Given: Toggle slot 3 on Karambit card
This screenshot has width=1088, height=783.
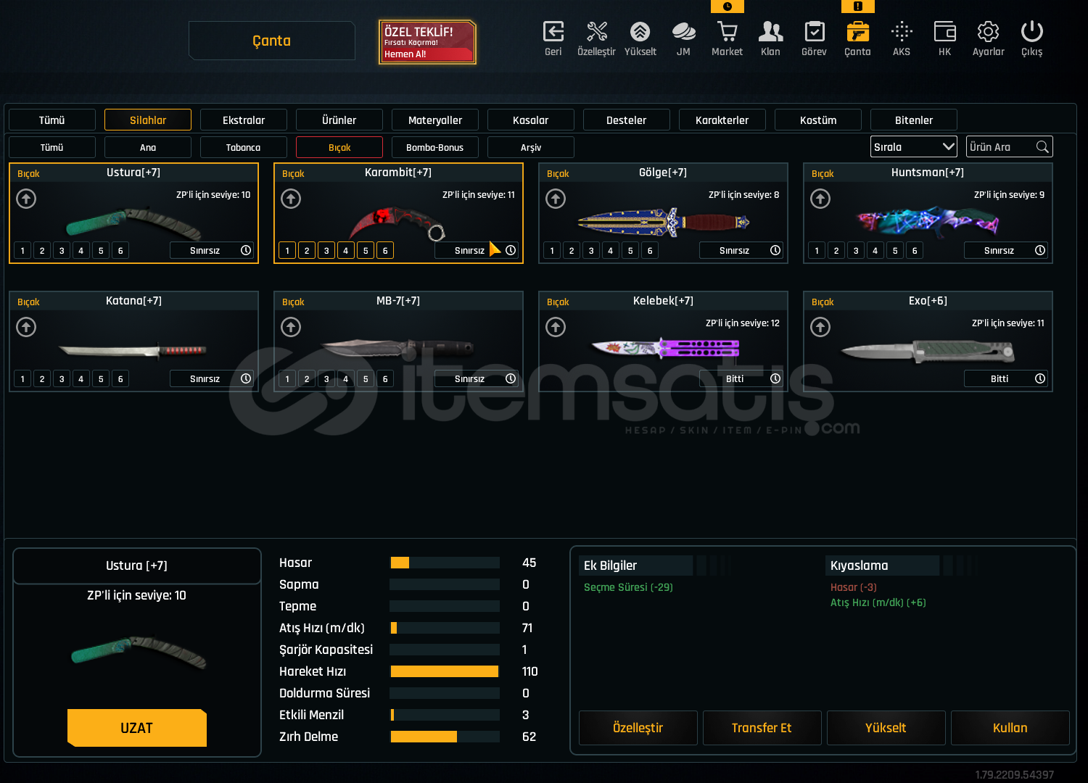Looking at the screenshot, I should pos(326,251).
